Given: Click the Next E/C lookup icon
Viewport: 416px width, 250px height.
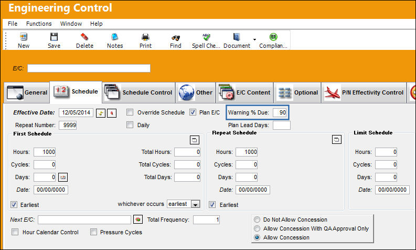Looking at the screenshot, I should [138, 220].
